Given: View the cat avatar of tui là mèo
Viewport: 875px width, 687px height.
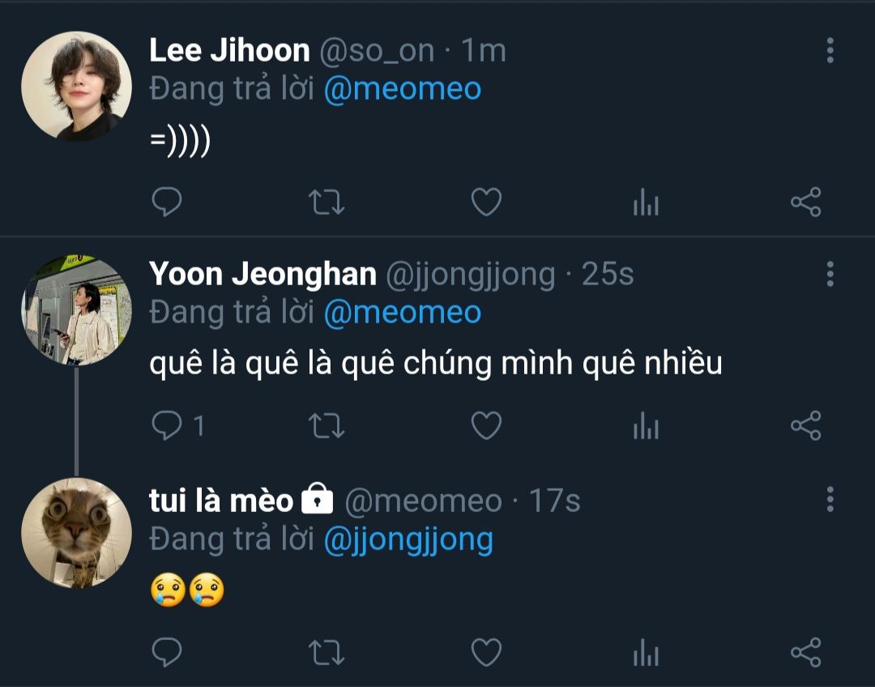Looking at the screenshot, I should [76, 532].
